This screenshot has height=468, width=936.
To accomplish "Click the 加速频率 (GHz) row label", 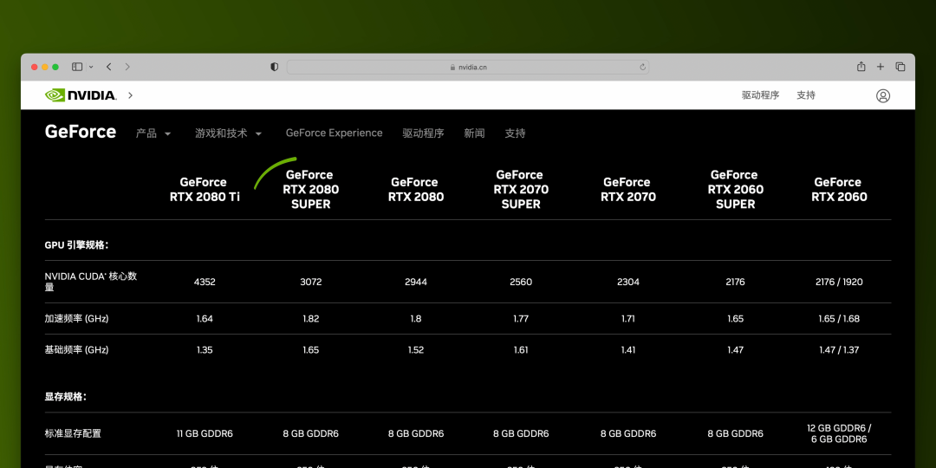I will tap(76, 319).
